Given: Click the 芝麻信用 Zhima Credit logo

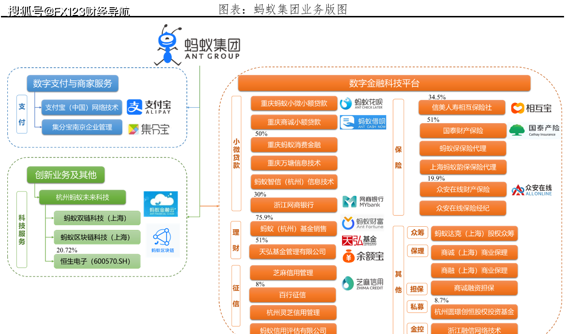Looking at the screenshot, I should coord(362,284).
